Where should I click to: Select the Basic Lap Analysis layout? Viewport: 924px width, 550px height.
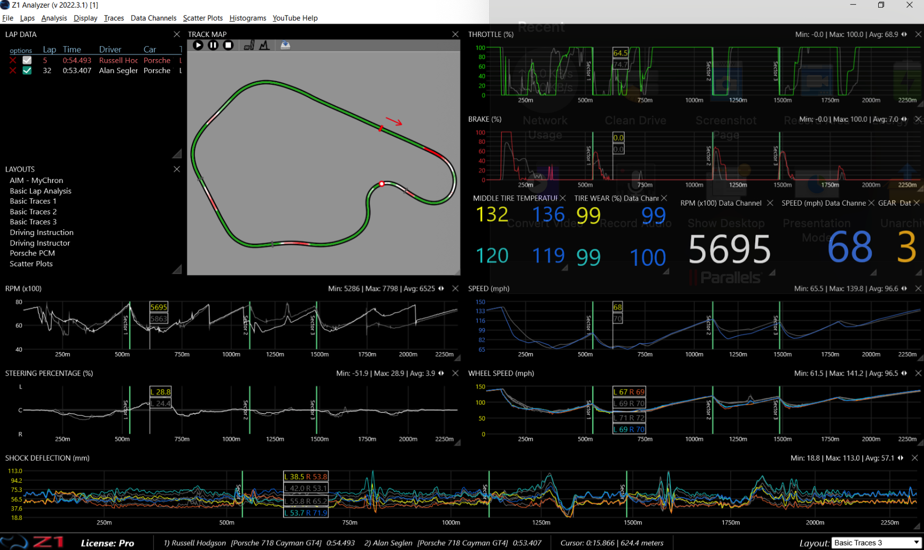click(x=41, y=191)
